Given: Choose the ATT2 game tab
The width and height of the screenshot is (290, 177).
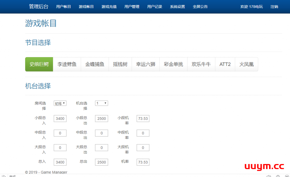Looking at the screenshot, I should point(225,64).
